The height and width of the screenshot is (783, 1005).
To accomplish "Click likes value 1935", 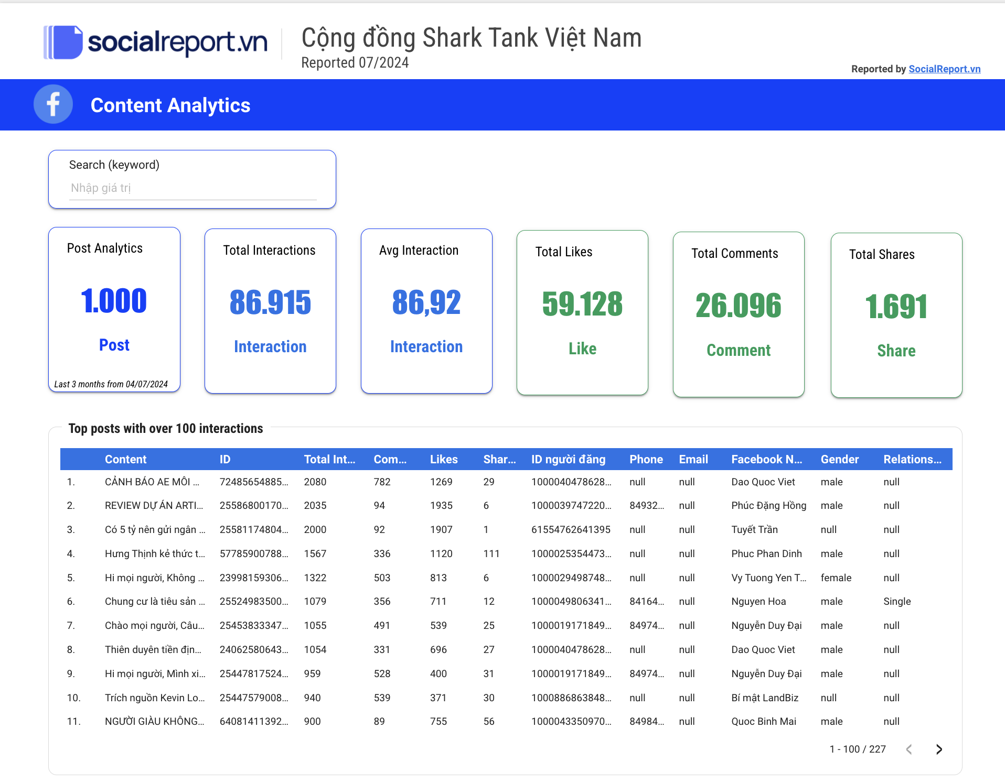I will point(441,505).
